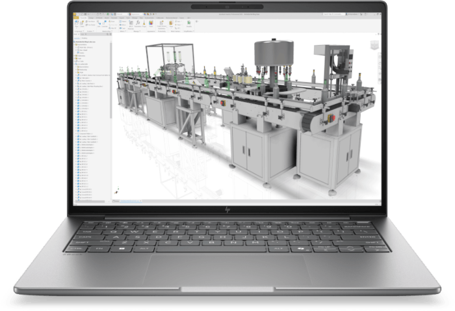Click the model browser search icon

(x=107, y=34)
